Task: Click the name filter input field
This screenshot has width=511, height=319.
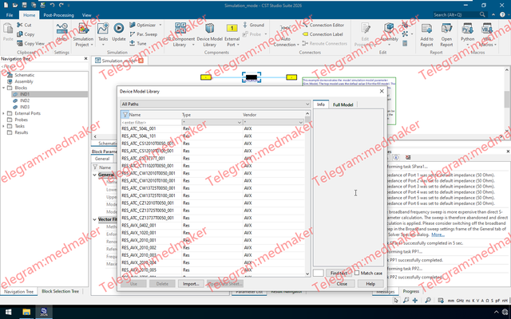Action: [x=151, y=122]
